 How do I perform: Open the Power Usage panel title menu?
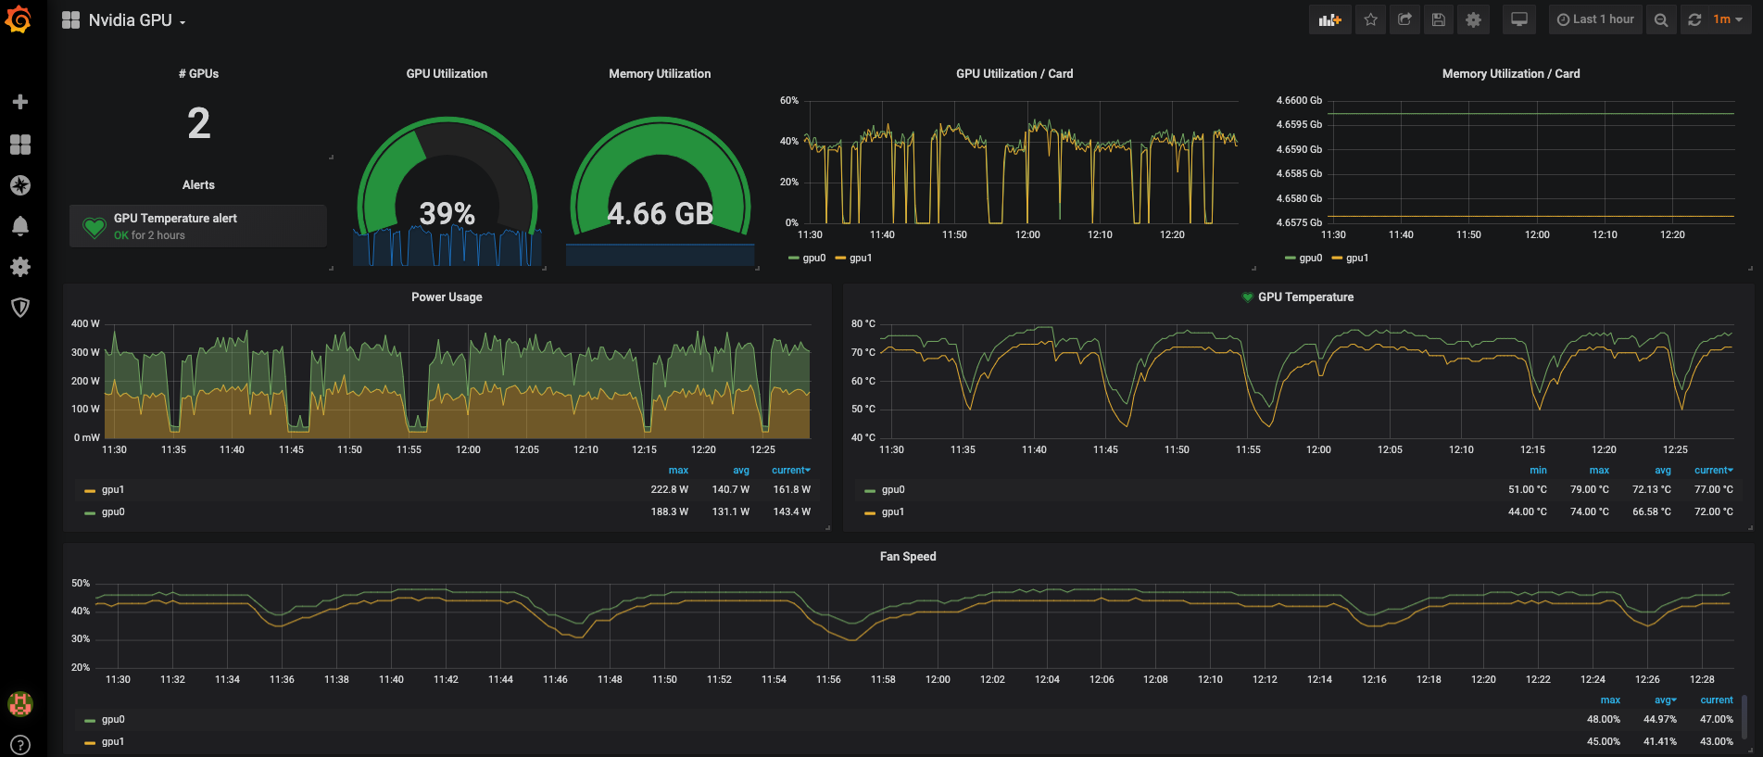pos(447,297)
